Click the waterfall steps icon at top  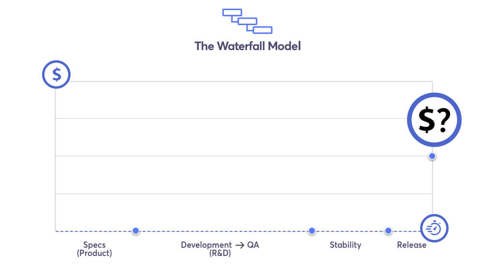[x=247, y=21]
